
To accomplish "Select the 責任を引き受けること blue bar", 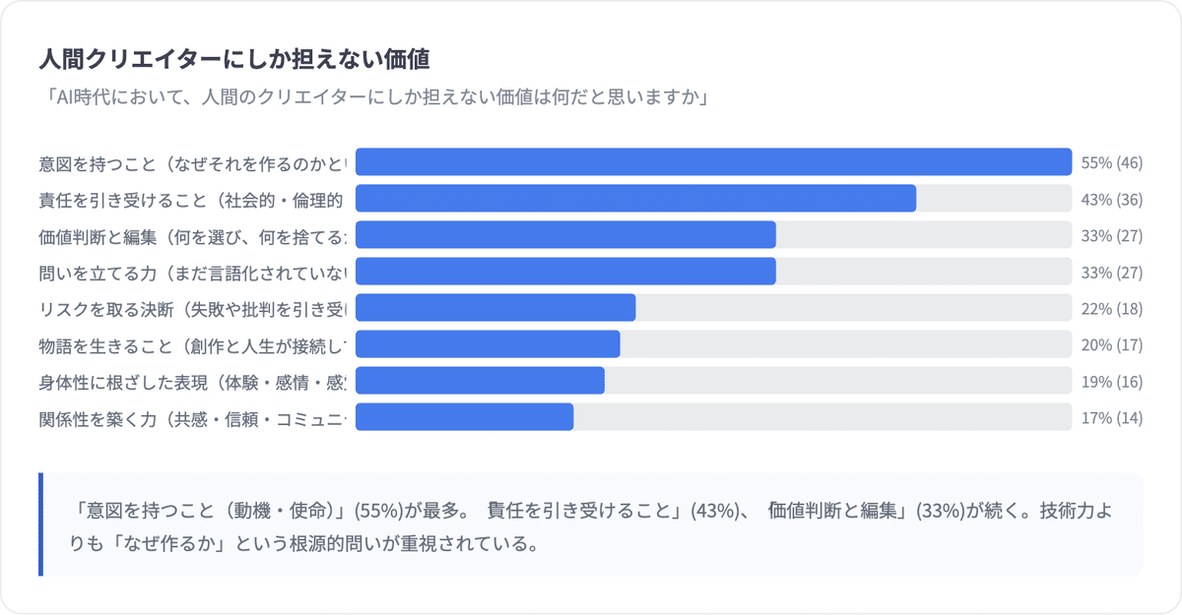I will coord(635,199).
